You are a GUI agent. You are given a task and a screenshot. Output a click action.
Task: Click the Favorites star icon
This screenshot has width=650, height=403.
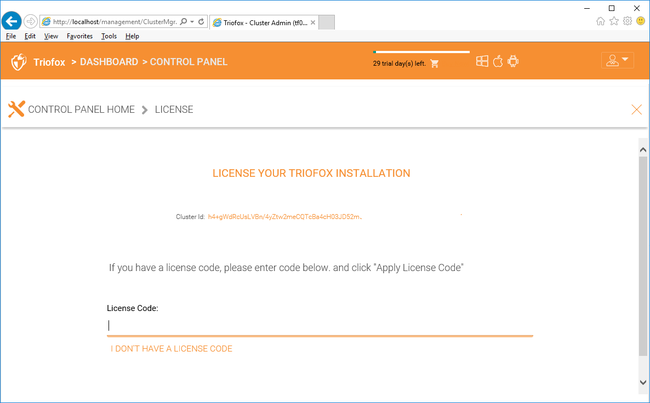614,21
